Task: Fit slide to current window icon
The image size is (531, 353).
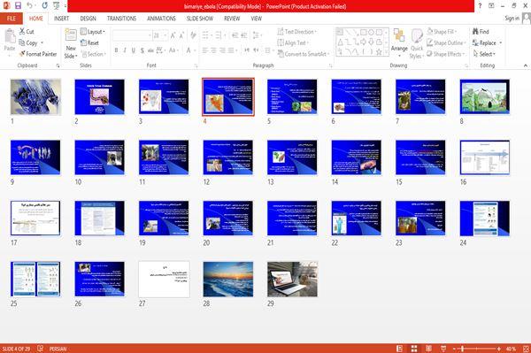Action: [526, 349]
